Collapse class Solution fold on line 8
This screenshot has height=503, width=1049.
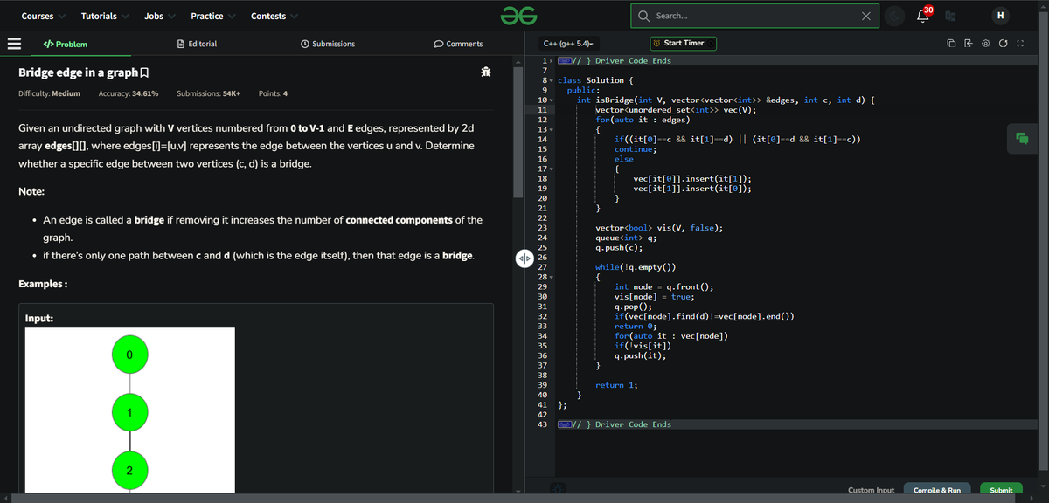[551, 80]
